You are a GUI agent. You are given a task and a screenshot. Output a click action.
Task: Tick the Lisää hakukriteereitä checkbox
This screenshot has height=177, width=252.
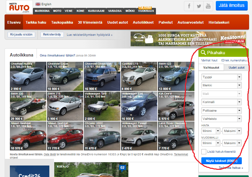tap(204, 152)
